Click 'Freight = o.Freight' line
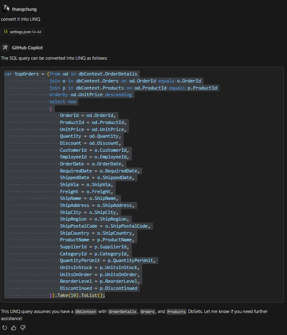The image size is (287, 335). (86, 192)
